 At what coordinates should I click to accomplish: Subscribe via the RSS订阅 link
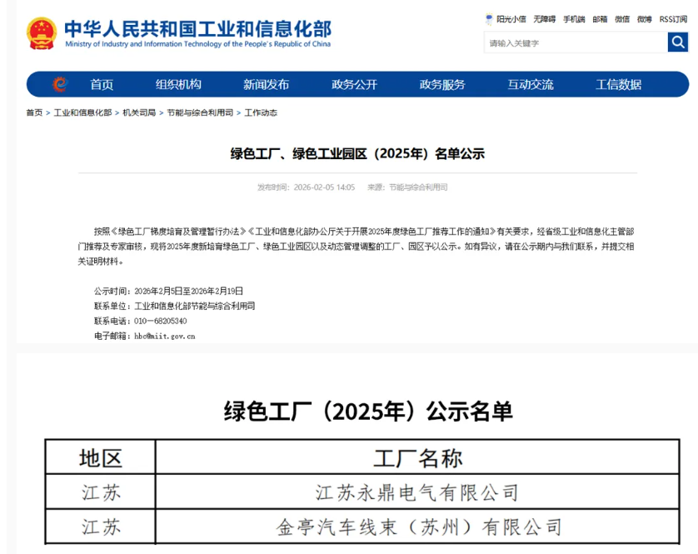(673, 19)
